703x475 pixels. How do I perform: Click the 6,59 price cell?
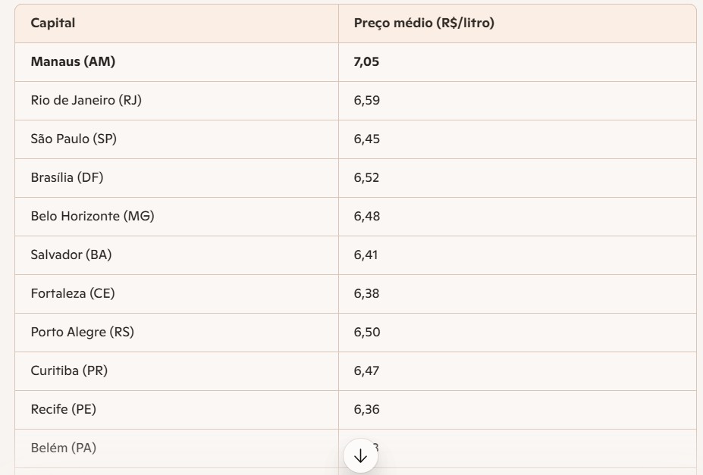[x=366, y=101]
